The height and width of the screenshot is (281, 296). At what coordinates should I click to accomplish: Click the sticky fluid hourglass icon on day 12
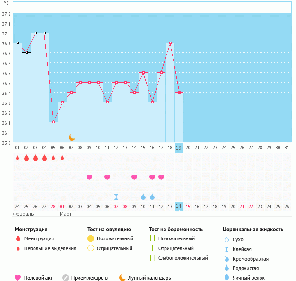(x=116, y=196)
